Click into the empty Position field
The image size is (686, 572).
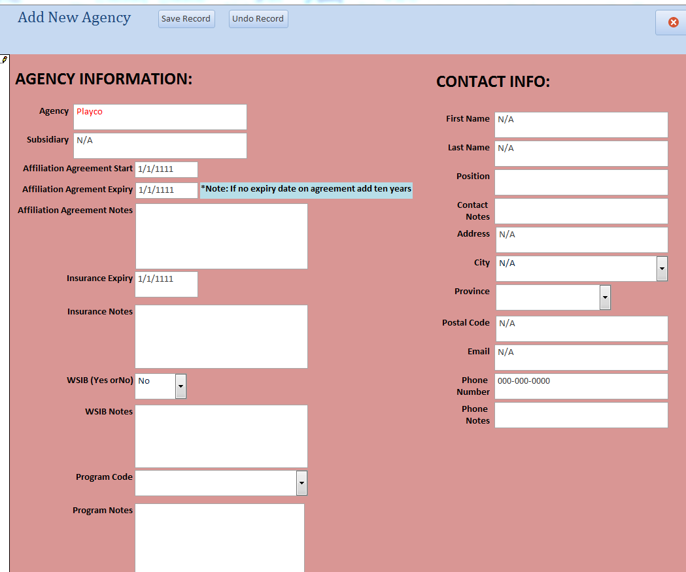click(581, 182)
